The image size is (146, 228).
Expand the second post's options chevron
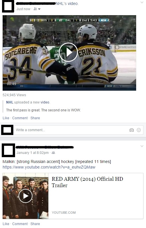[142, 146]
